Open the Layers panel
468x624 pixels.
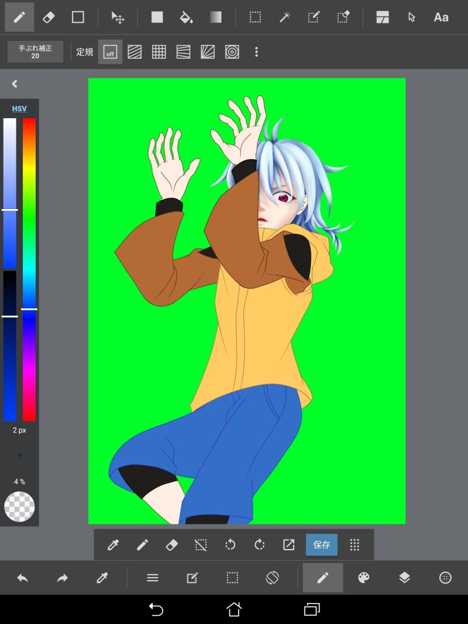(x=404, y=578)
